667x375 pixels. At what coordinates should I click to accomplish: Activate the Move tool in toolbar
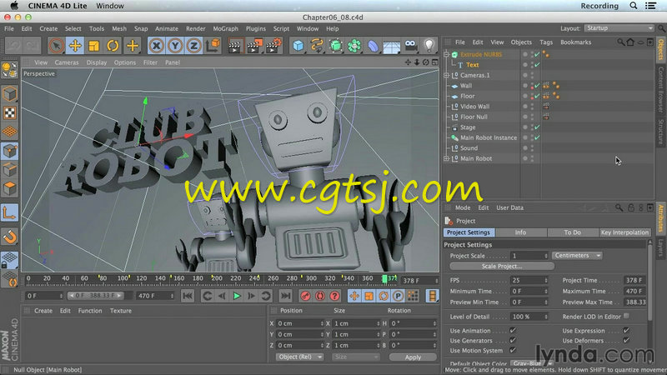pyautogui.click(x=75, y=46)
